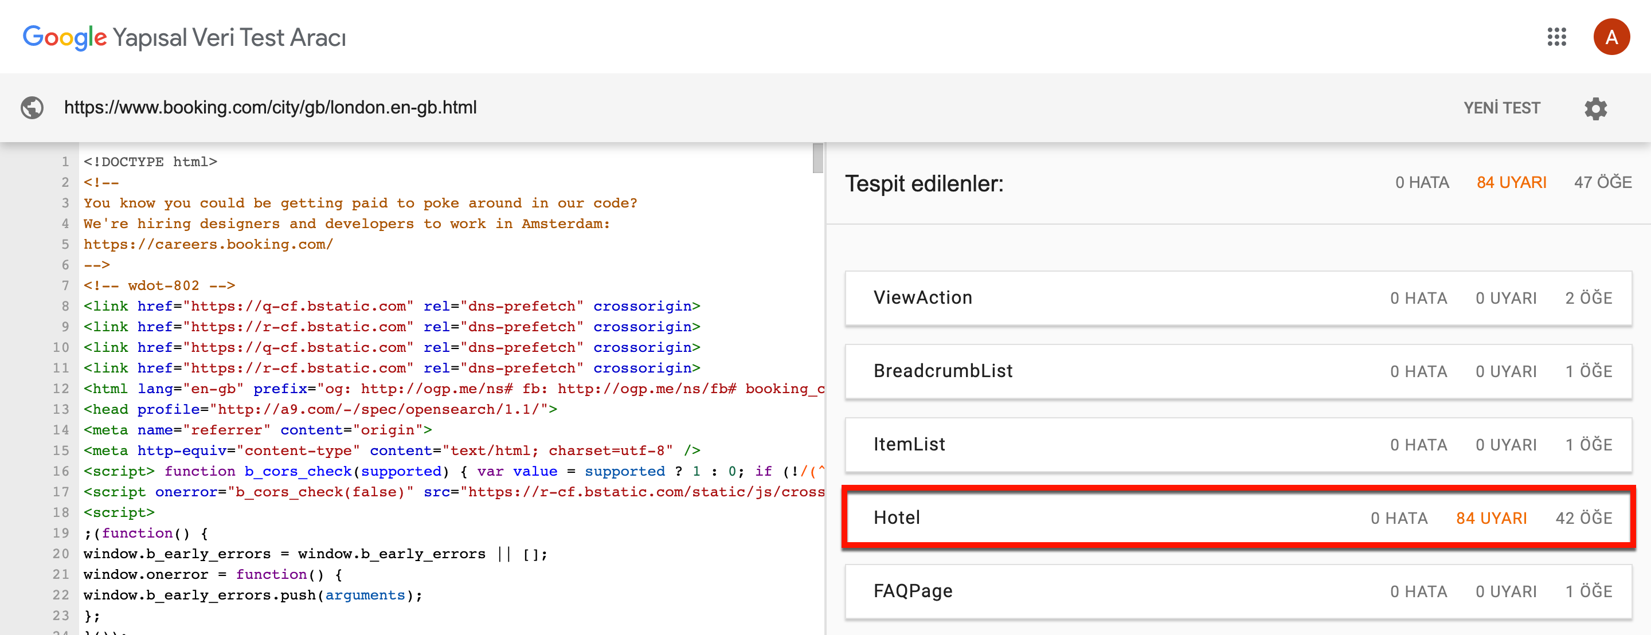Click the settings gear icon

coord(1595,108)
